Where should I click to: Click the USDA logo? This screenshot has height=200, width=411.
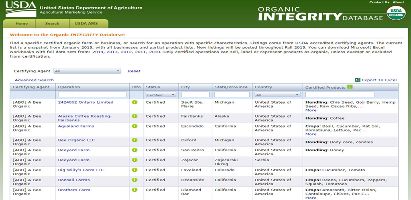[x=21, y=9]
